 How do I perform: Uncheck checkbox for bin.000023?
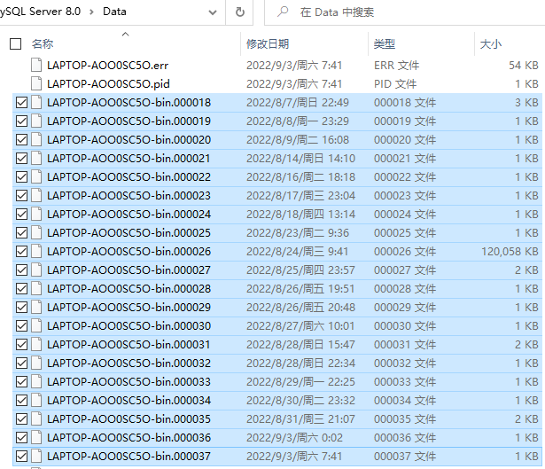(21, 195)
